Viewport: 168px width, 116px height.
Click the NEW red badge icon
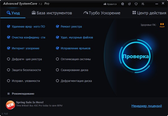point(10,105)
